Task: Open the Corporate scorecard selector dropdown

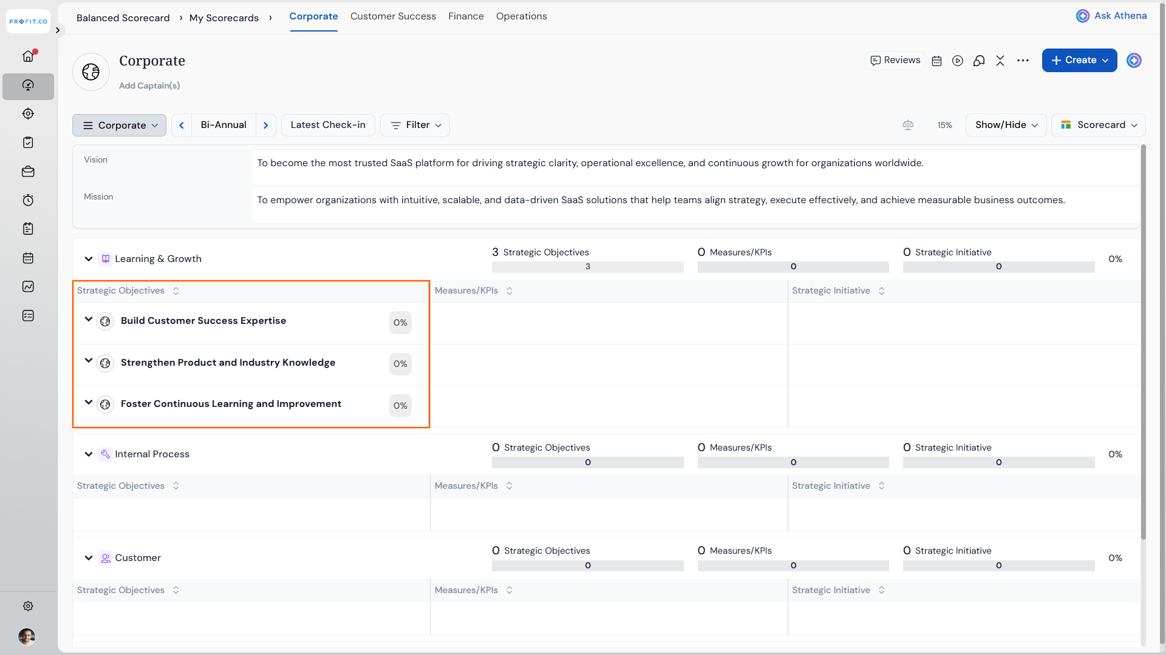Action: pyautogui.click(x=119, y=125)
